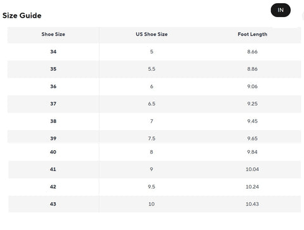Click the US Shoe Size column header
Viewport: 304px width, 230px height.
pos(151,34)
